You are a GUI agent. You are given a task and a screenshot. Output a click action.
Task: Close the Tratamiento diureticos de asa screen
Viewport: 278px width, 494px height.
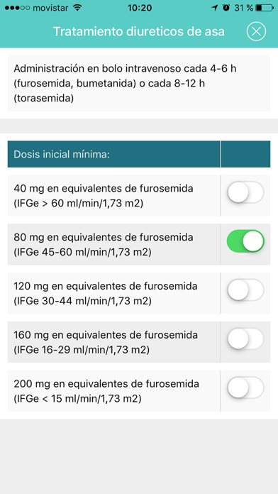256,31
